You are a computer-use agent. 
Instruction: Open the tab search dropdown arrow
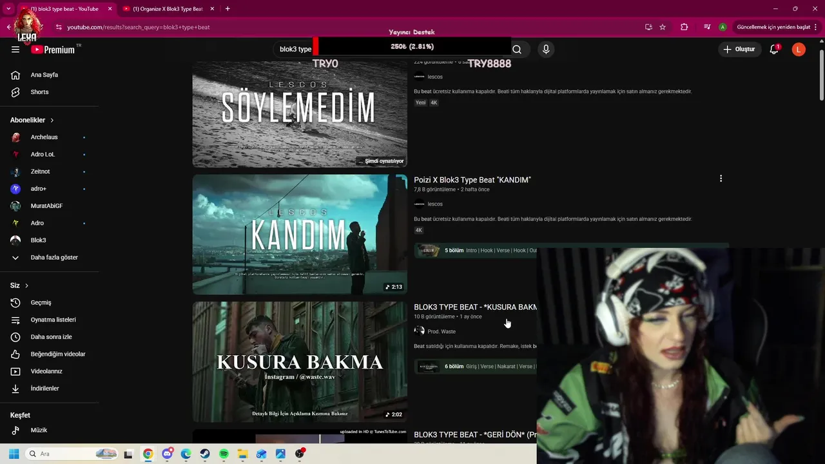(x=8, y=9)
